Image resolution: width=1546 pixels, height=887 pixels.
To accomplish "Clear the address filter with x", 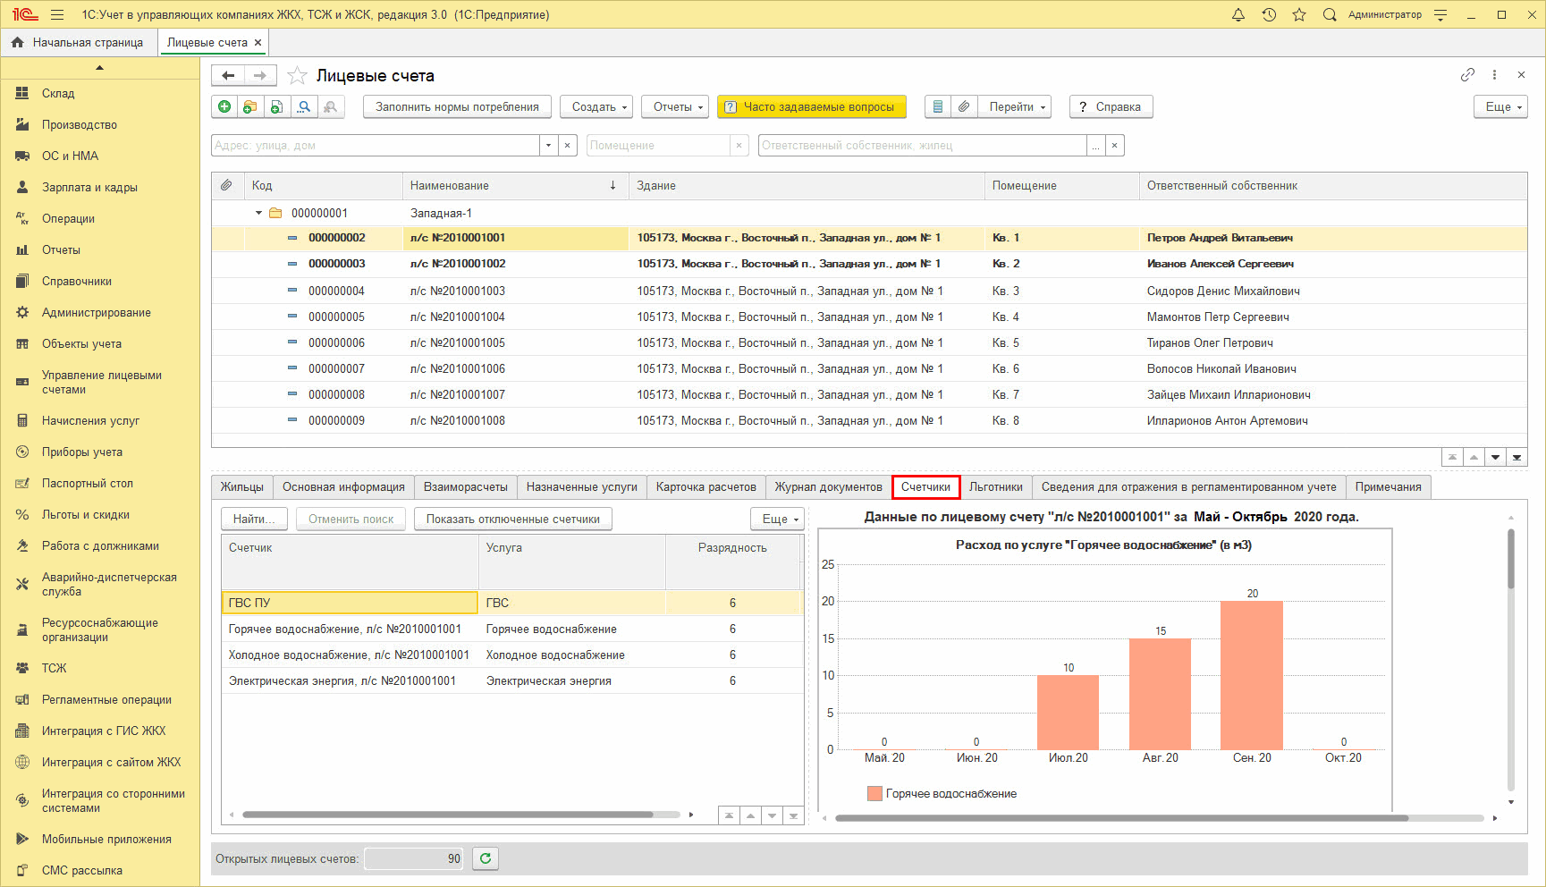I will coord(567,145).
